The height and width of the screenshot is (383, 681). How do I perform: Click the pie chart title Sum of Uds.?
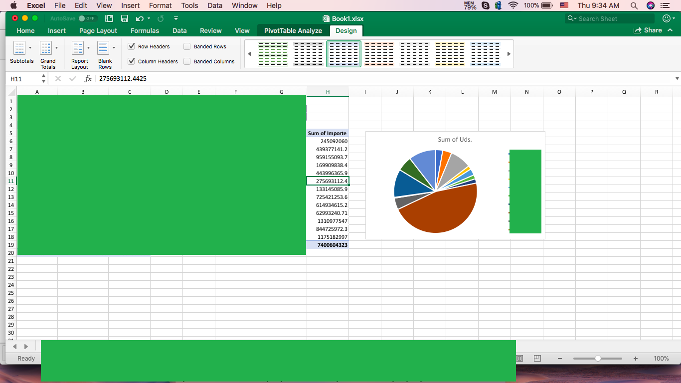point(455,139)
